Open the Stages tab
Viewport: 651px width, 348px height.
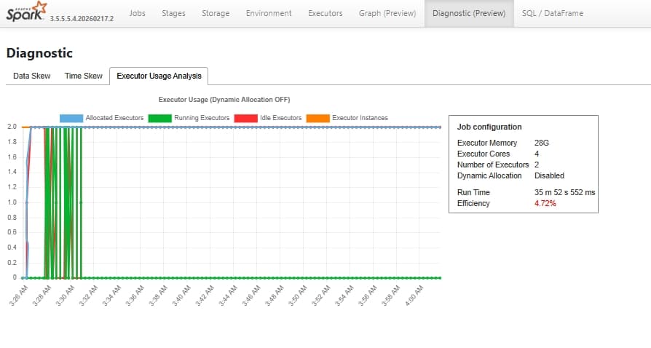173,13
